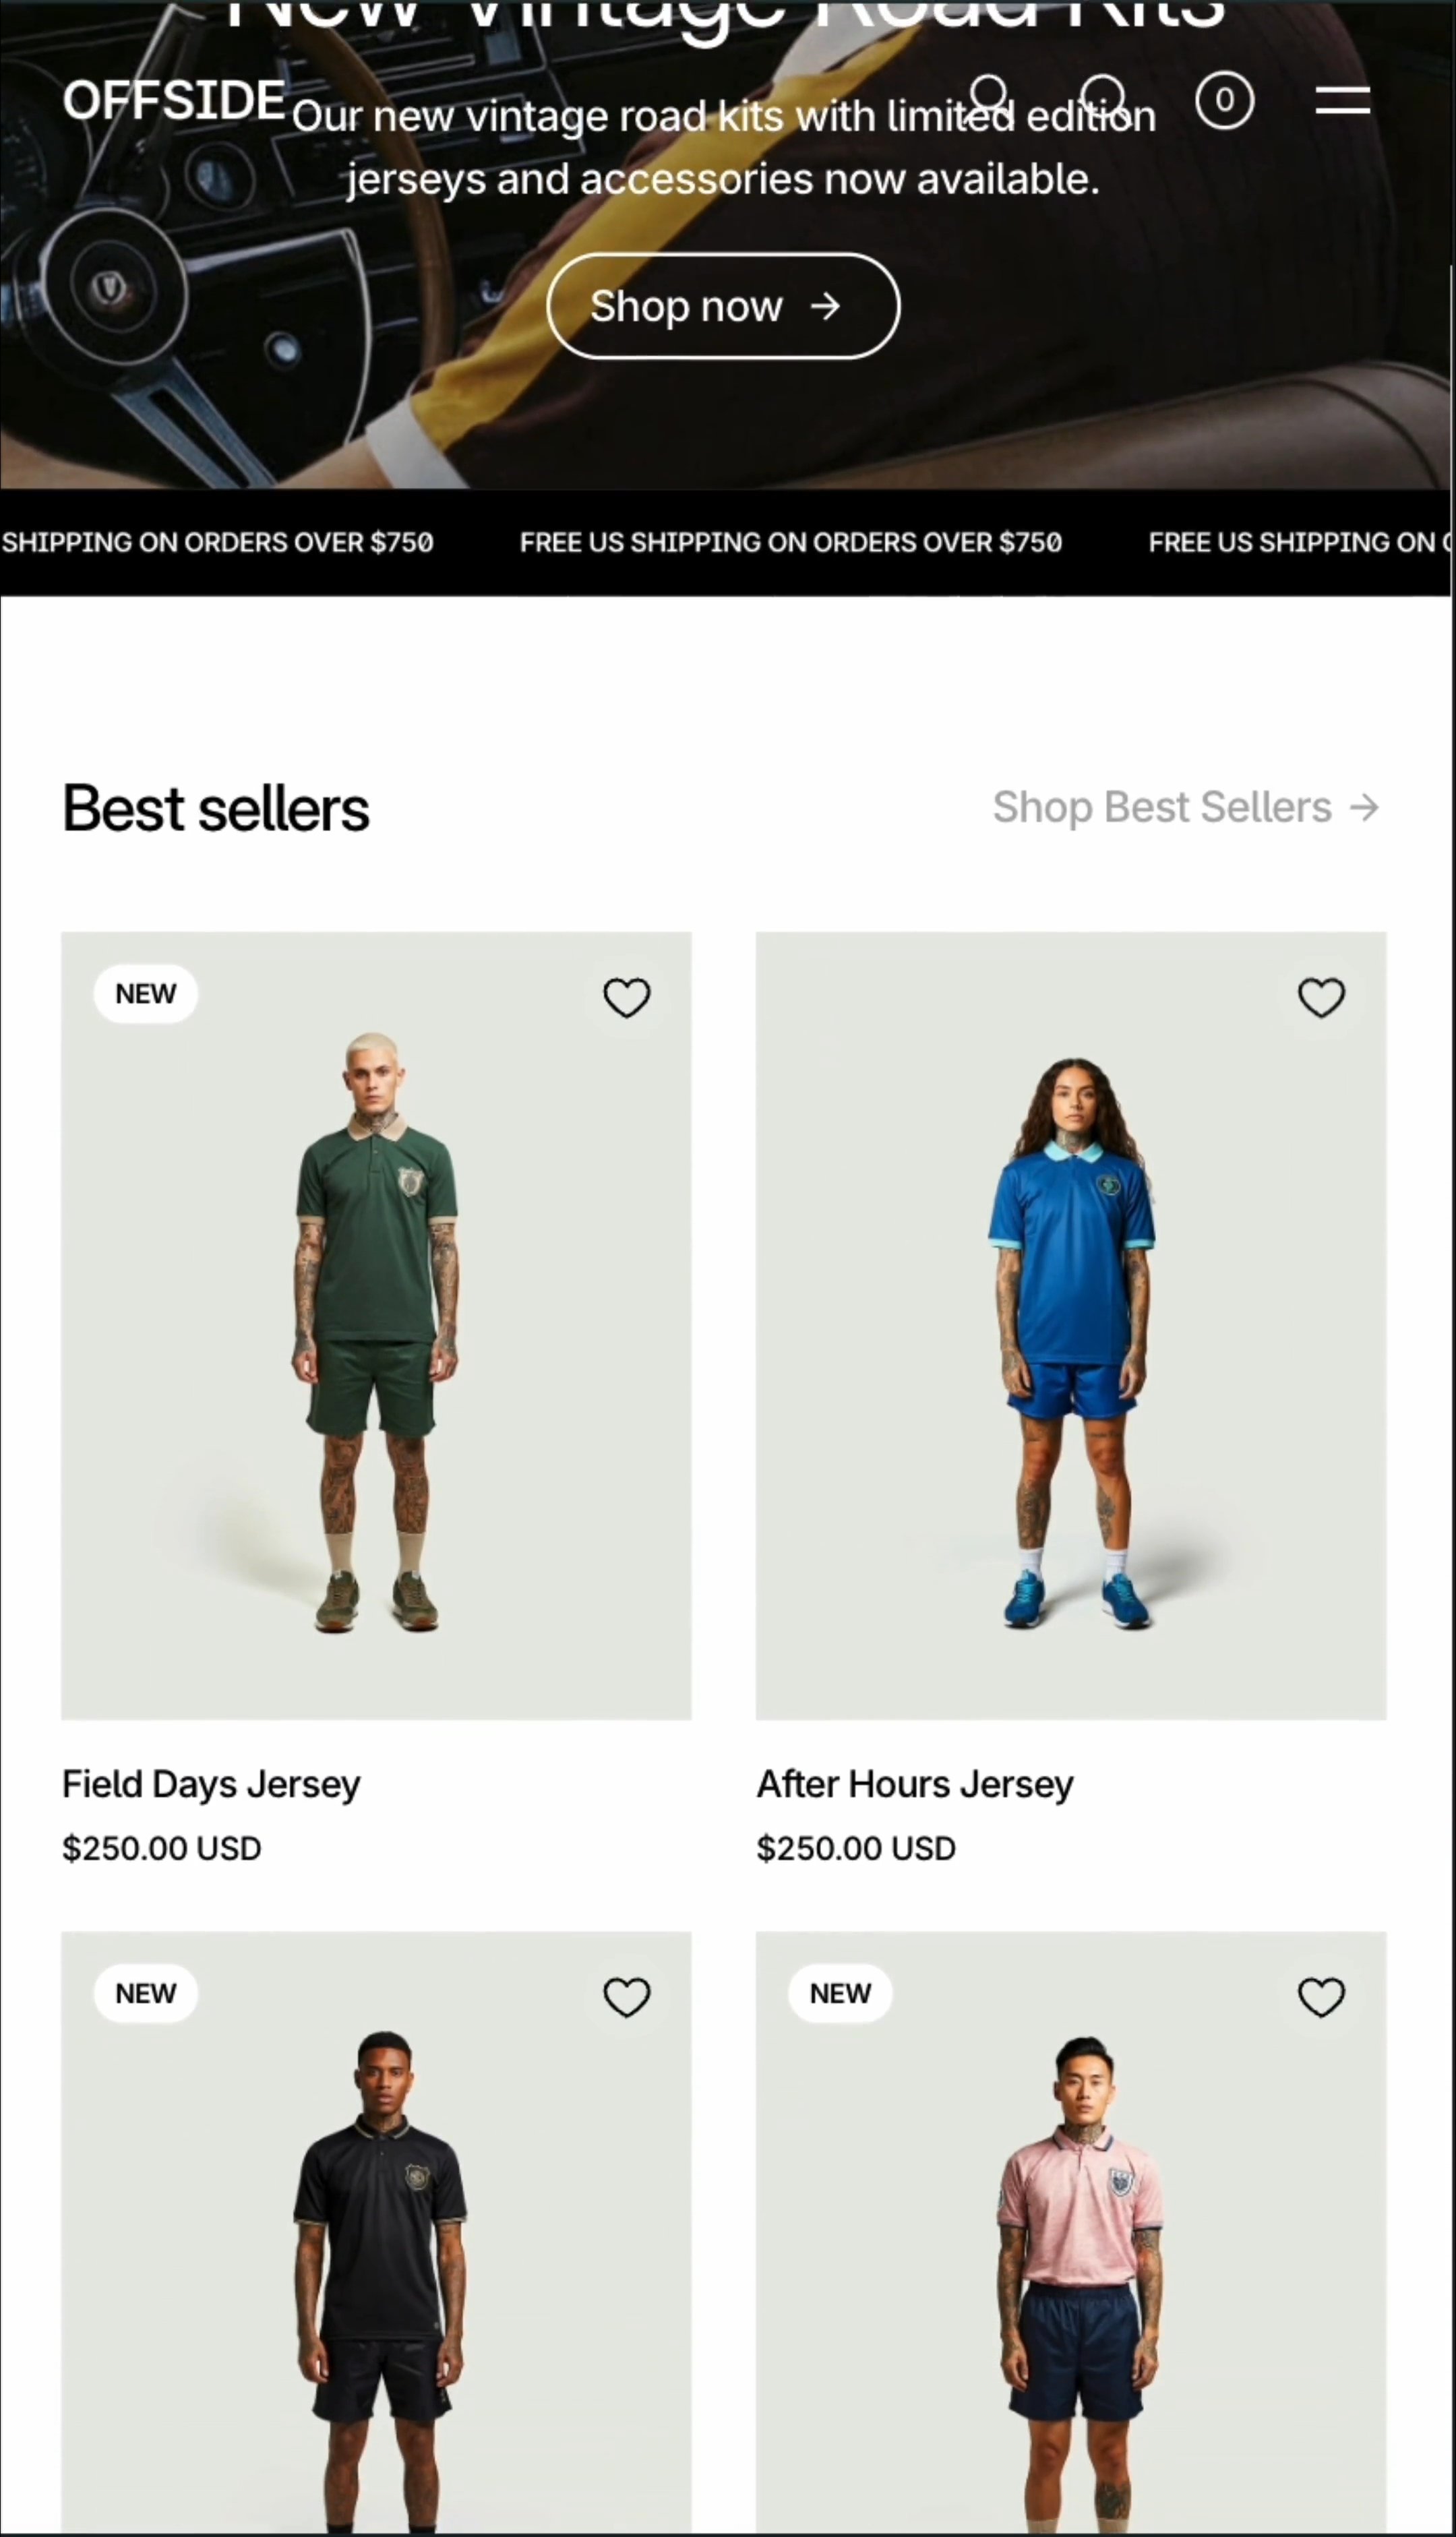This screenshot has height=2537, width=1456.
Task: Go to homepage via OFFSIDE logo
Action: [x=174, y=100]
